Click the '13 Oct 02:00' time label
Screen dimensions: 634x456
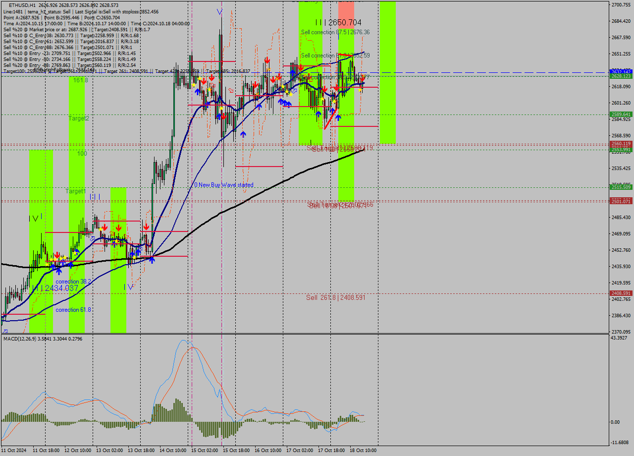click(x=109, y=451)
